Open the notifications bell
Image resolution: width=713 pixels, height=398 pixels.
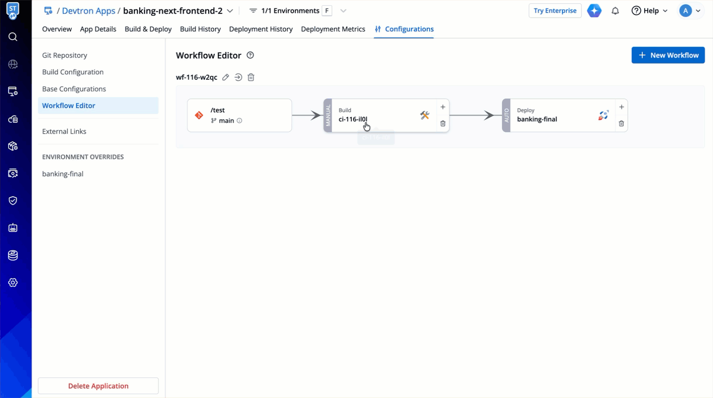[x=615, y=11]
